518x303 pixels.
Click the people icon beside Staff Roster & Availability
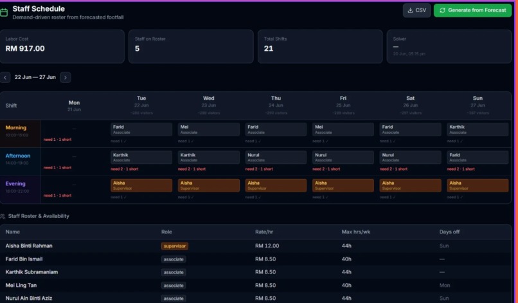pos(3,216)
